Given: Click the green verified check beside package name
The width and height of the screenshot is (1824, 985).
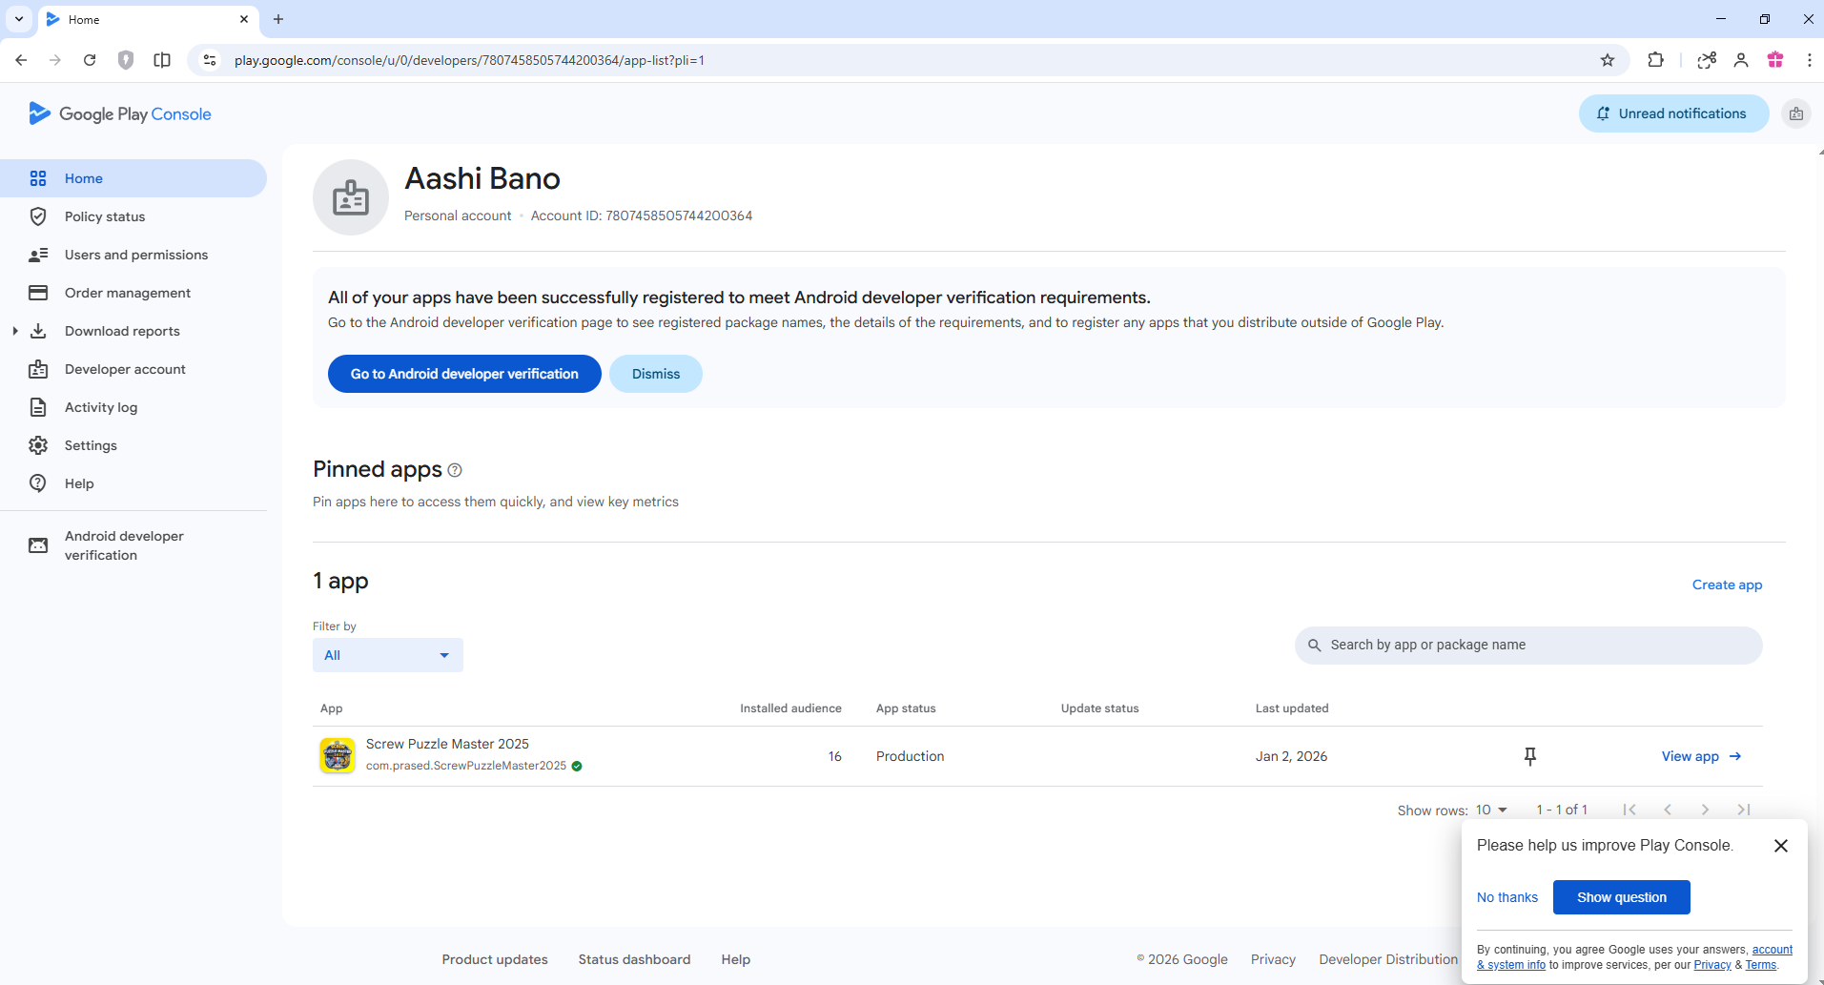Looking at the screenshot, I should click(x=577, y=766).
